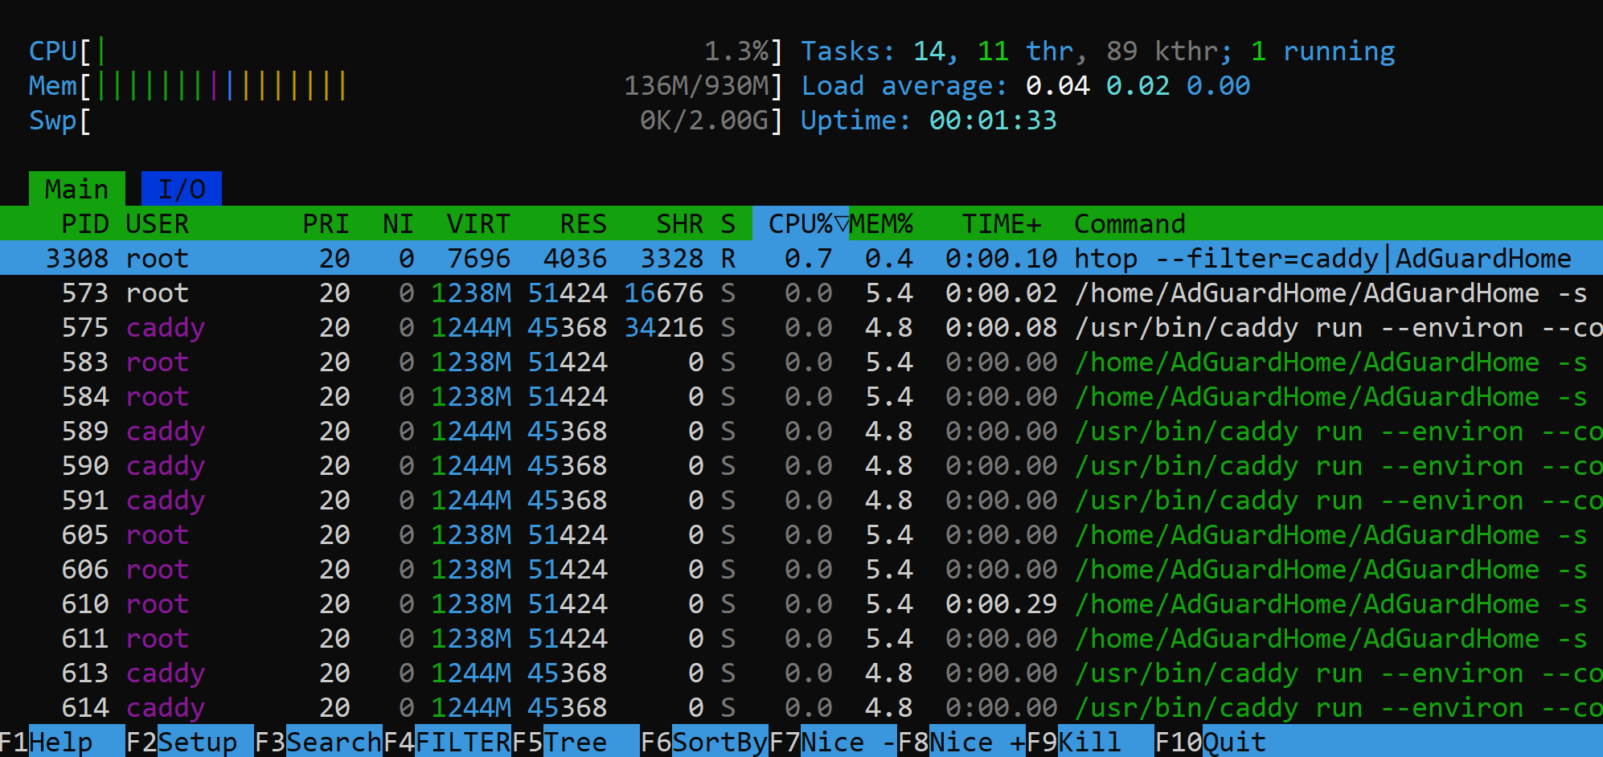
Task: Click the TIME+ column header
Action: click(x=1001, y=223)
